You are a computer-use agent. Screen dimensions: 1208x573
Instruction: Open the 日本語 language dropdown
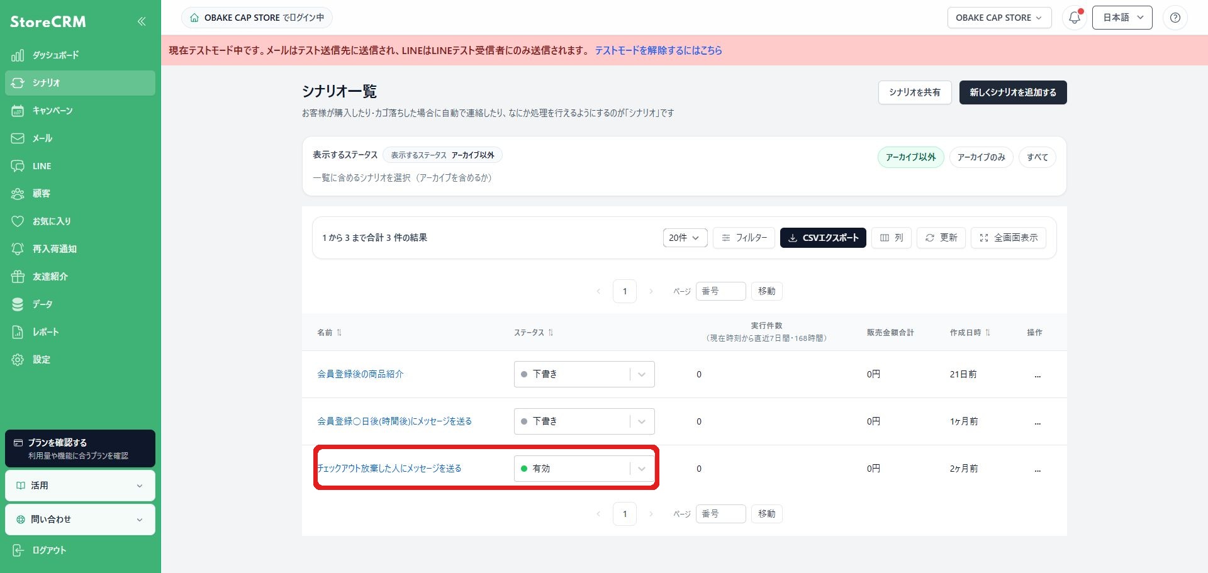click(x=1122, y=18)
